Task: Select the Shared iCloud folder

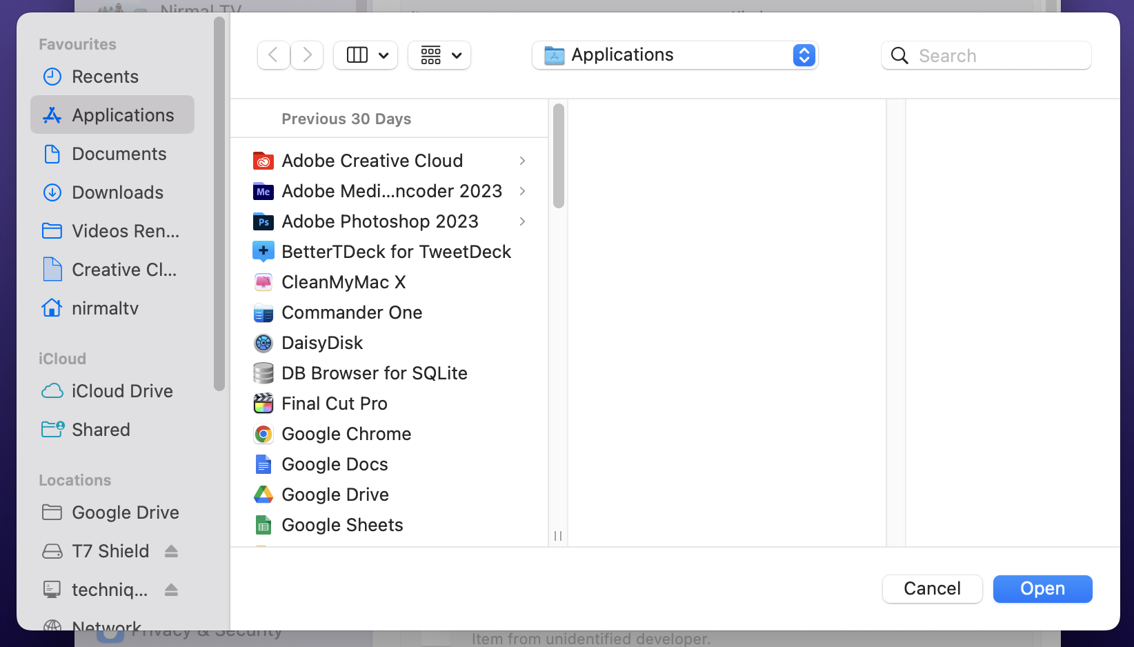Action: pyautogui.click(x=112, y=430)
